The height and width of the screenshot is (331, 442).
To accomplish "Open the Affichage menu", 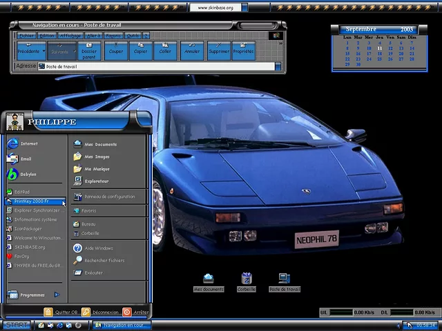I will (70, 35).
